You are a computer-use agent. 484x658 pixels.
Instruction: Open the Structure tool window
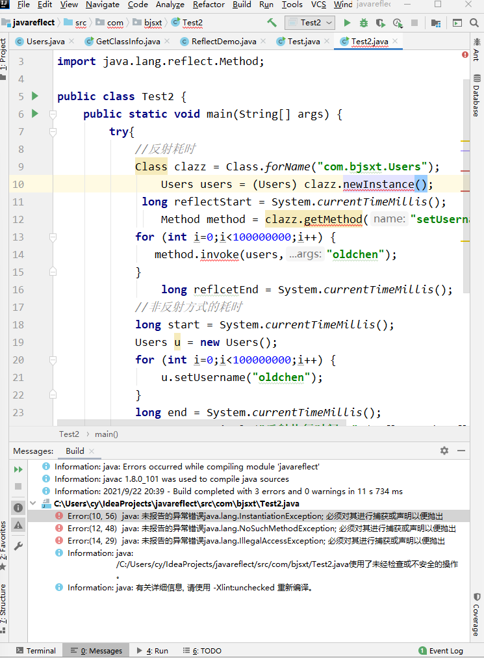point(3,608)
